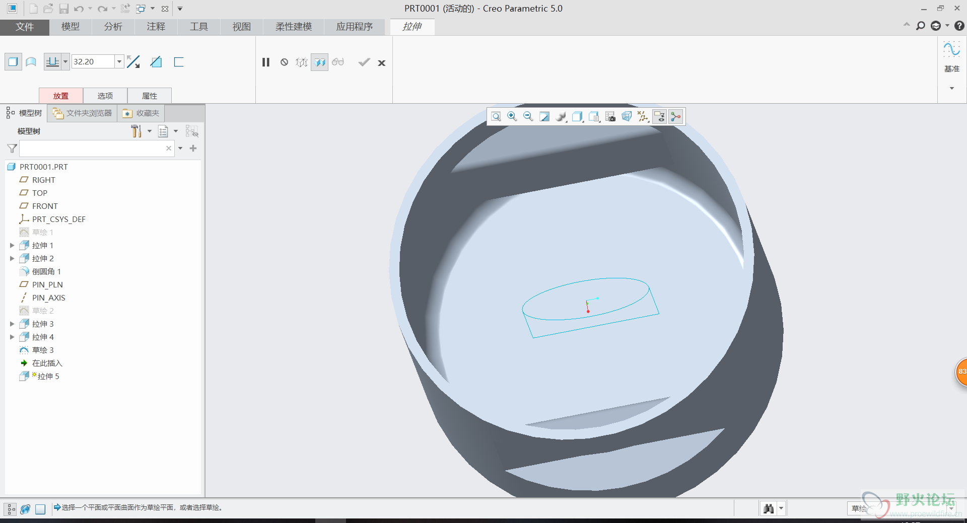The image size is (967, 523).
Task: Click the New file icon
Action: pos(33,9)
